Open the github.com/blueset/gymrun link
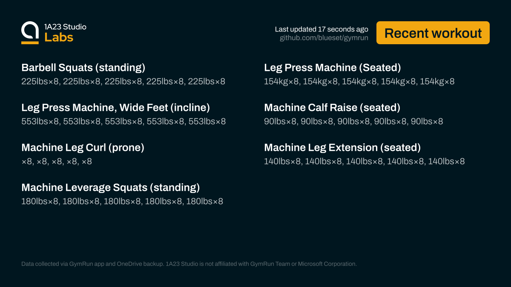Screen dimensions: 511x287 coord(324,38)
